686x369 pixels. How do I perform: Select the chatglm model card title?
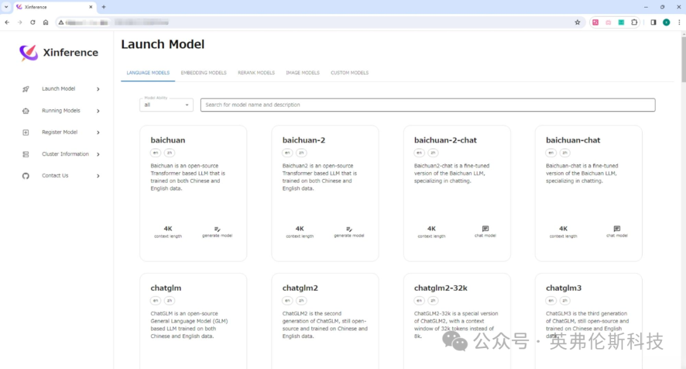click(166, 288)
